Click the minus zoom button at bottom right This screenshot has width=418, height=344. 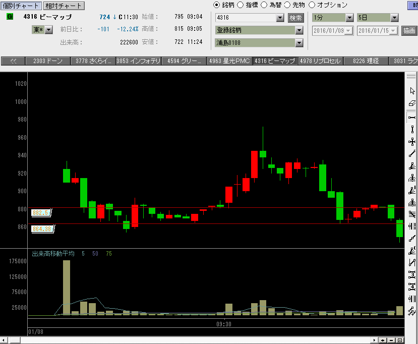tap(391, 340)
